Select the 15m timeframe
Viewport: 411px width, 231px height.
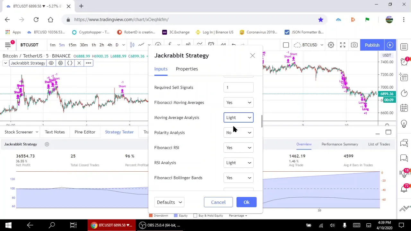pyautogui.click(x=72, y=45)
